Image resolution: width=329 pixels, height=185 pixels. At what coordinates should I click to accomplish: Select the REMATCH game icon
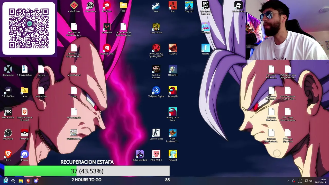coord(172,71)
